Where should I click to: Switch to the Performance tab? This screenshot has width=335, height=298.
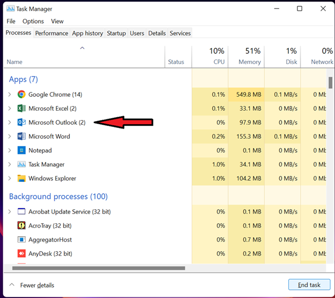[52, 33]
